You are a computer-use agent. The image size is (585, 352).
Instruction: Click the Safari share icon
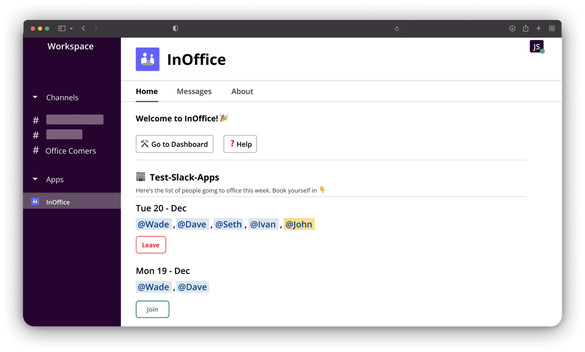coord(525,29)
